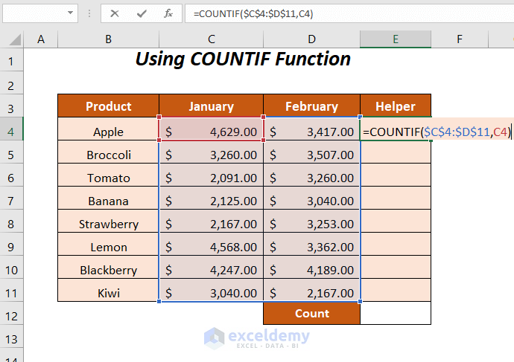Viewport: 514px width, 362px height.
Task: Select Blackberry's February value 4,189.00
Action: (311, 270)
